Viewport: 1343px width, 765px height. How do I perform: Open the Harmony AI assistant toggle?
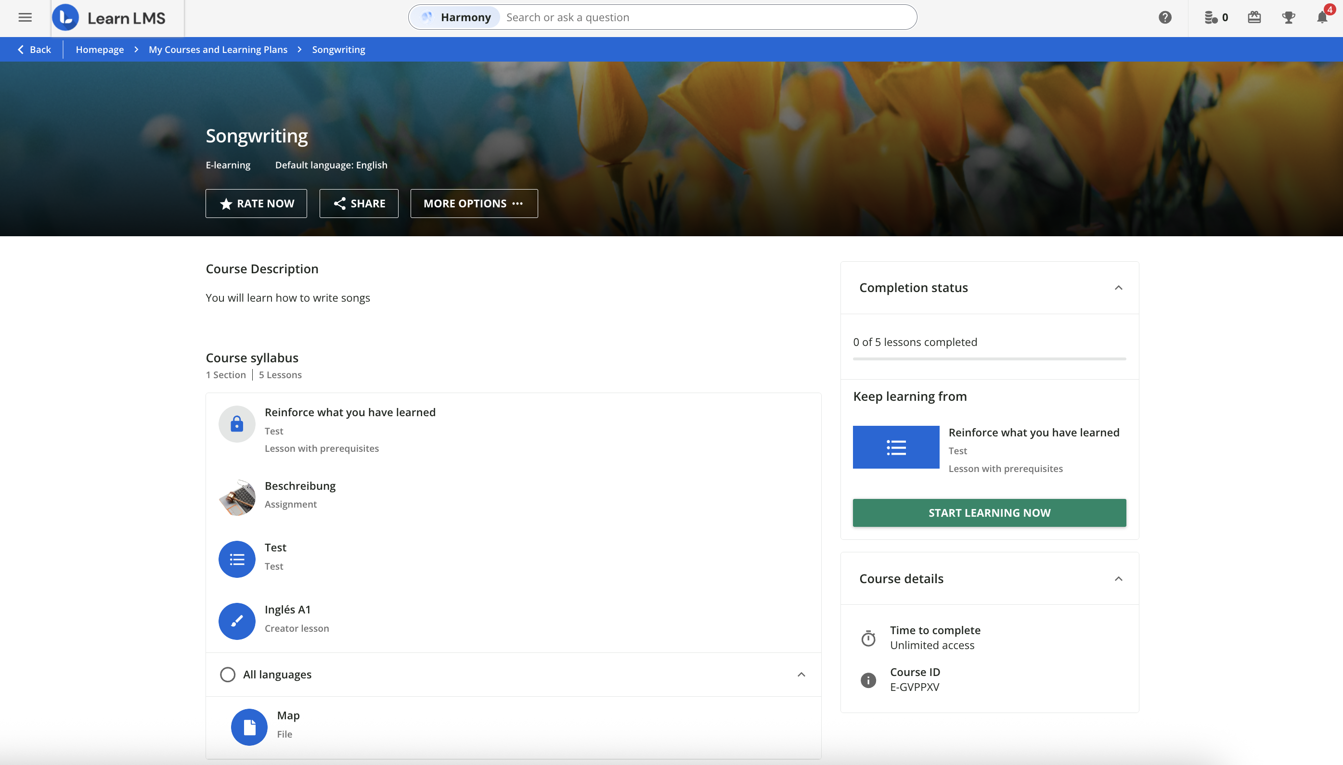[455, 17]
